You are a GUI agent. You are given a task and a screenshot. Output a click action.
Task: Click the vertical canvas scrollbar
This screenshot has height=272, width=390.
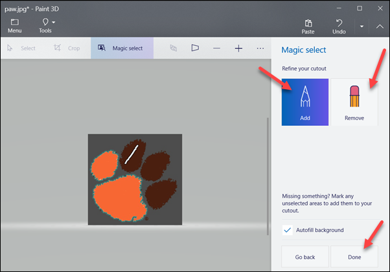[x=268, y=176]
